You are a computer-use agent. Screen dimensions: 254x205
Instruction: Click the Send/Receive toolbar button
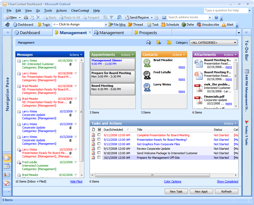coord(137,17)
